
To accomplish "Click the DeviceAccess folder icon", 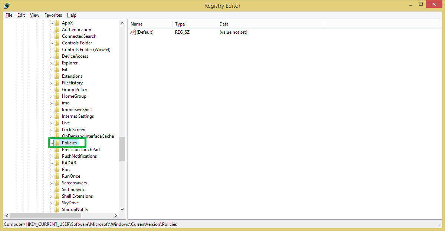I will point(57,56).
